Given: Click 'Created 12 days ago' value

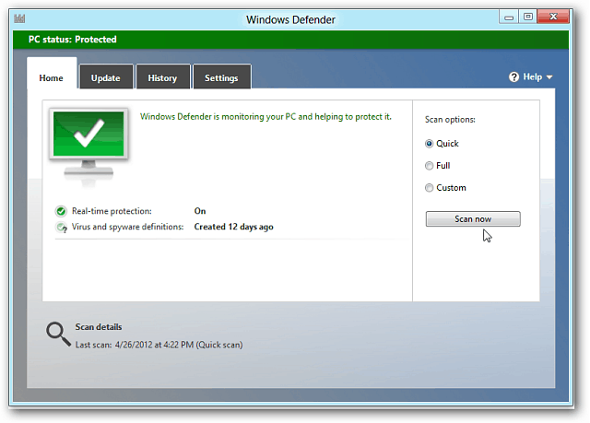Looking at the screenshot, I should (233, 227).
